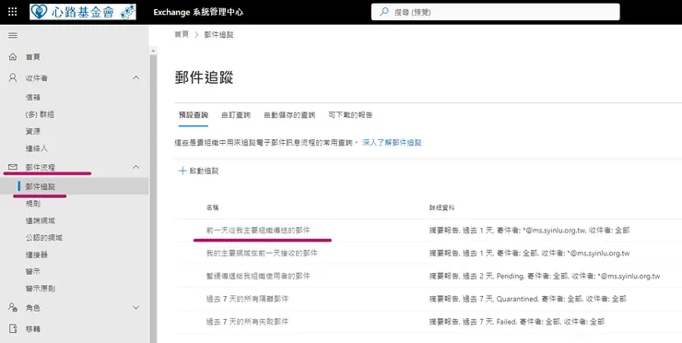682x343 pixels.
Task: Click the 深入了解郵件追蹤 link
Action: (392, 143)
